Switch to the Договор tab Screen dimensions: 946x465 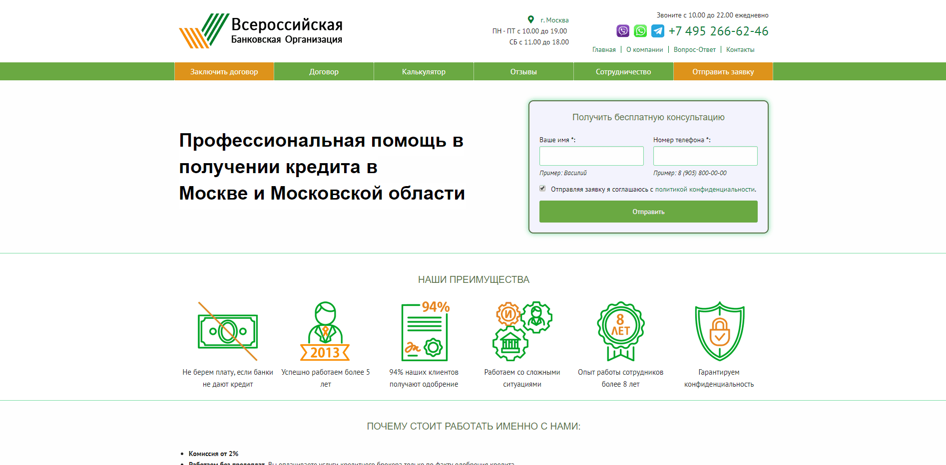point(324,71)
